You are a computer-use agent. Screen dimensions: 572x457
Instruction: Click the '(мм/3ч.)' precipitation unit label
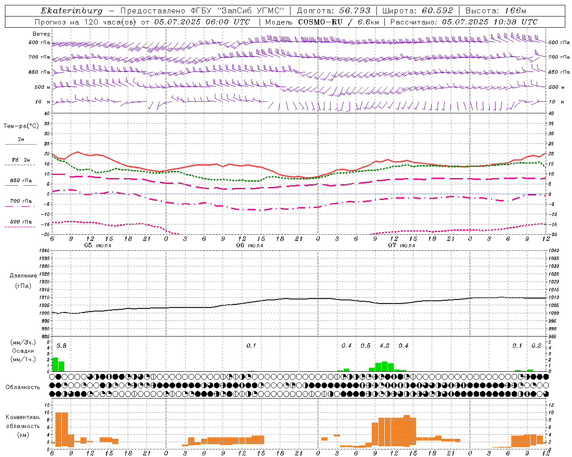coord(23,343)
